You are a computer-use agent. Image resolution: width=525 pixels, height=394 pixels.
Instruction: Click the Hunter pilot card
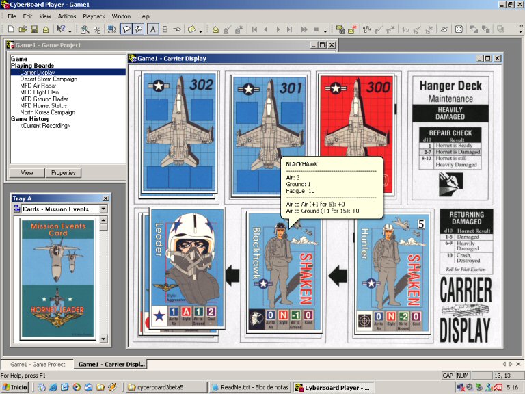pyautogui.click(x=393, y=274)
